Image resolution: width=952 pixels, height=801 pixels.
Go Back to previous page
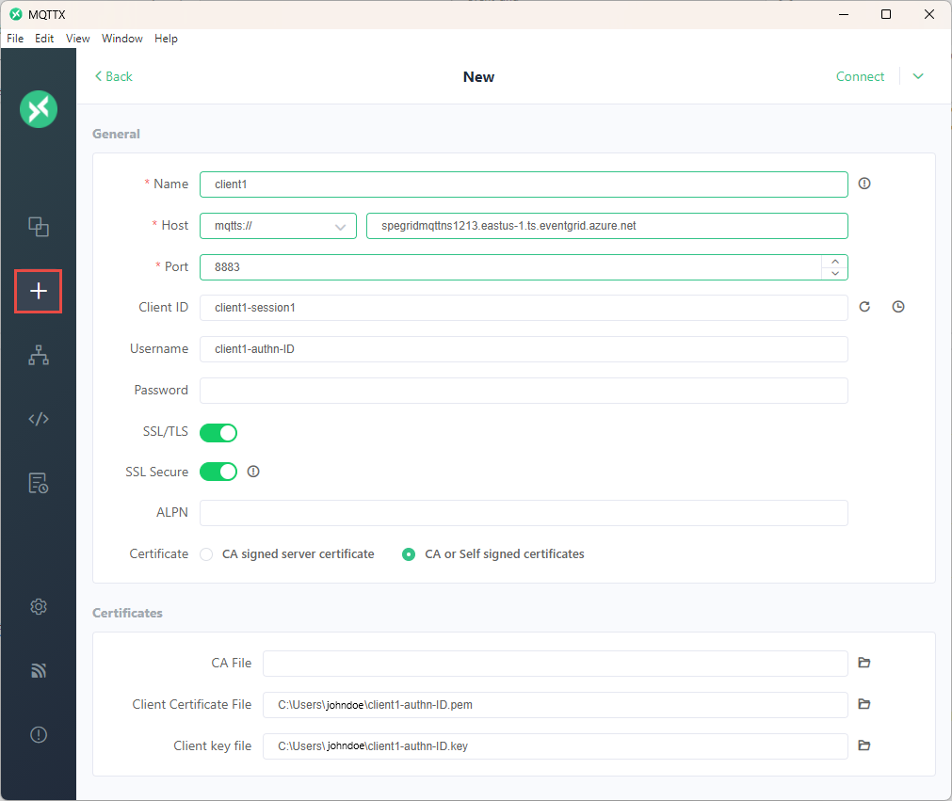tap(114, 76)
